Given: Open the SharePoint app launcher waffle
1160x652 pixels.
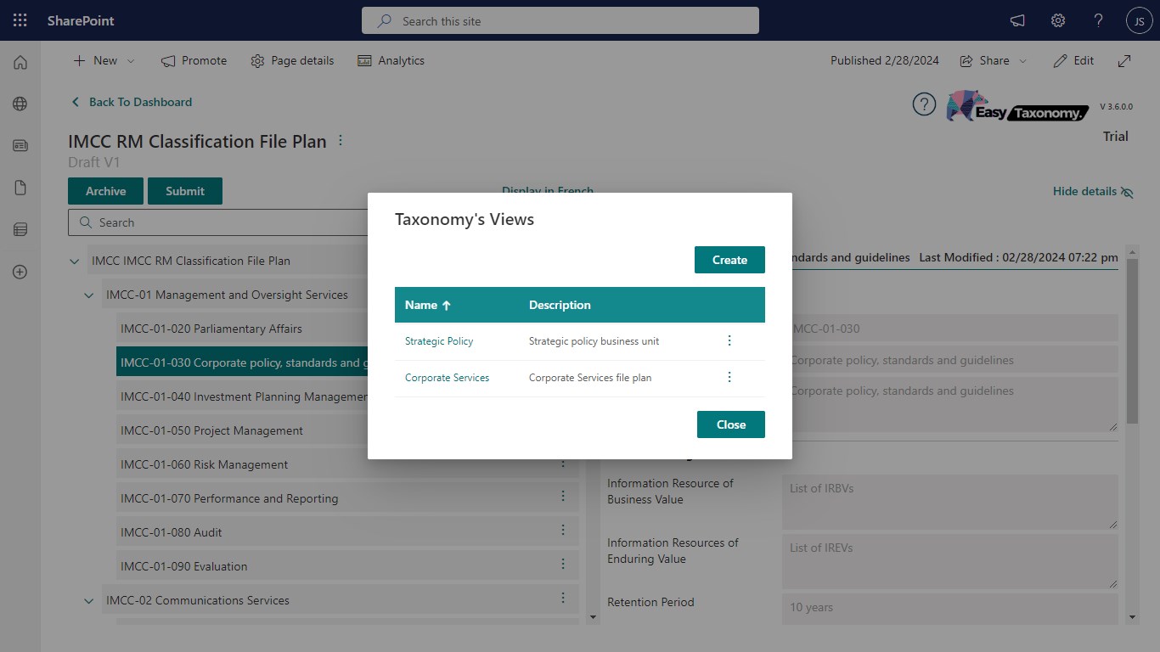Looking at the screenshot, I should click(x=20, y=20).
